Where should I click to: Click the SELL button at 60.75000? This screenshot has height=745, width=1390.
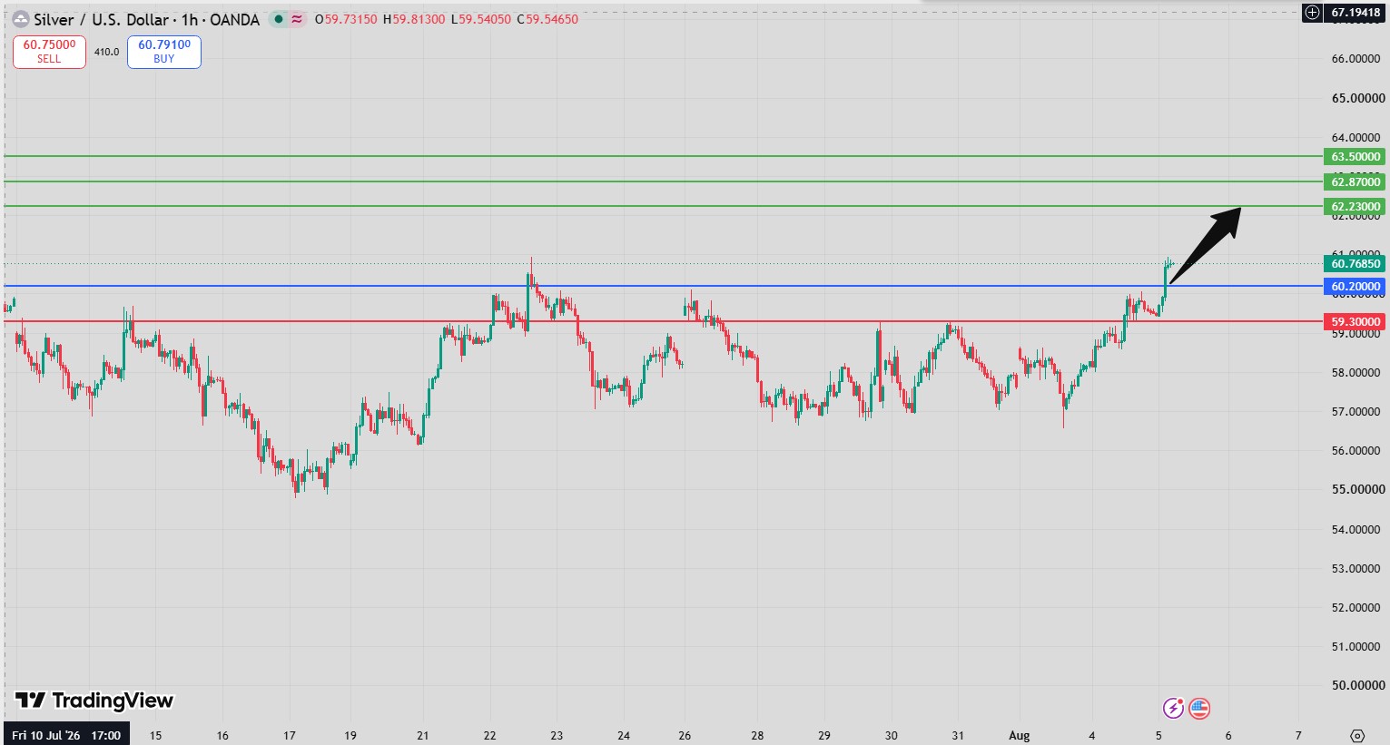pyautogui.click(x=49, y=52)
